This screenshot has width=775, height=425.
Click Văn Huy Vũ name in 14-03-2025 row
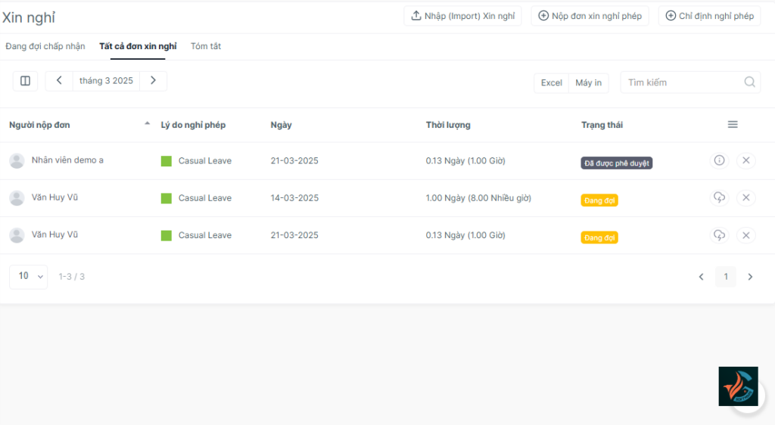[54, 197]
